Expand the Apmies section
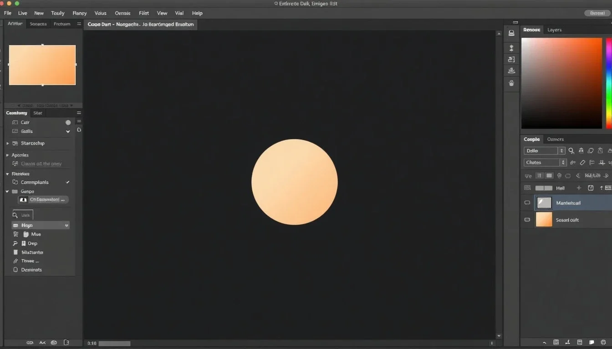The height and width of the screenshot is (349, 612). [8, 155]
